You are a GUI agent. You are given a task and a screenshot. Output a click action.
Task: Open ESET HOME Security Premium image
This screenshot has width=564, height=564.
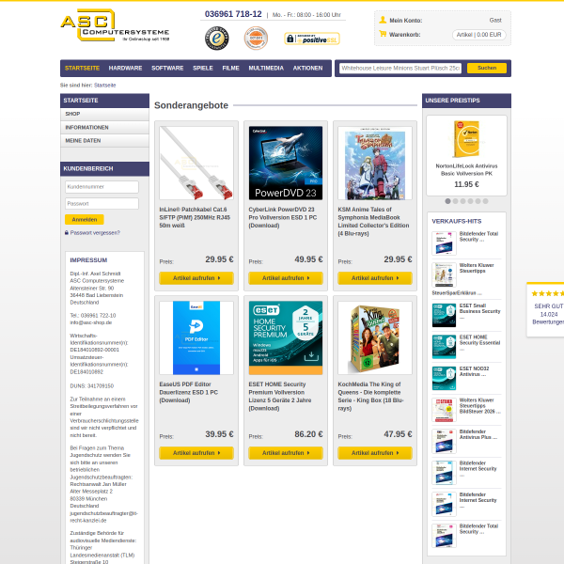click(x=286, y=337)
